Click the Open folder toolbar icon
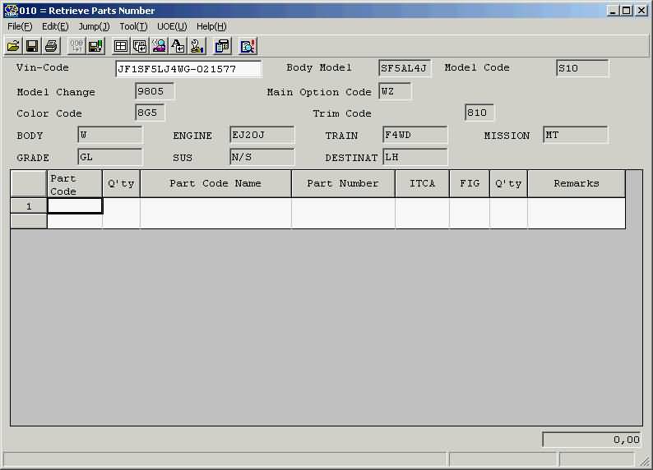This screenshot has height=470, width=653. tap(13, 46)
